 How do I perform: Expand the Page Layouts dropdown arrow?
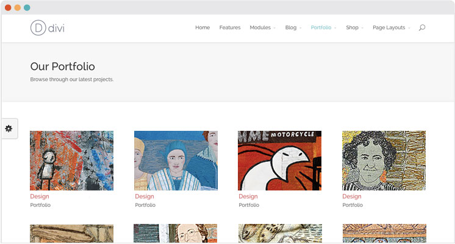click(409, 28)
